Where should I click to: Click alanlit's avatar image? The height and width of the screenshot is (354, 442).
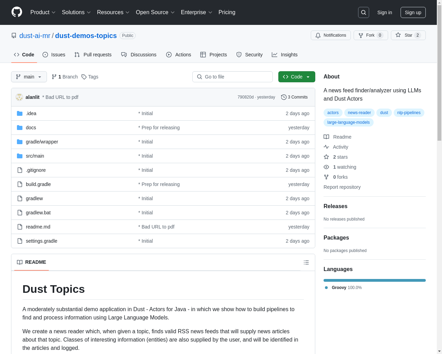[19, 97]
